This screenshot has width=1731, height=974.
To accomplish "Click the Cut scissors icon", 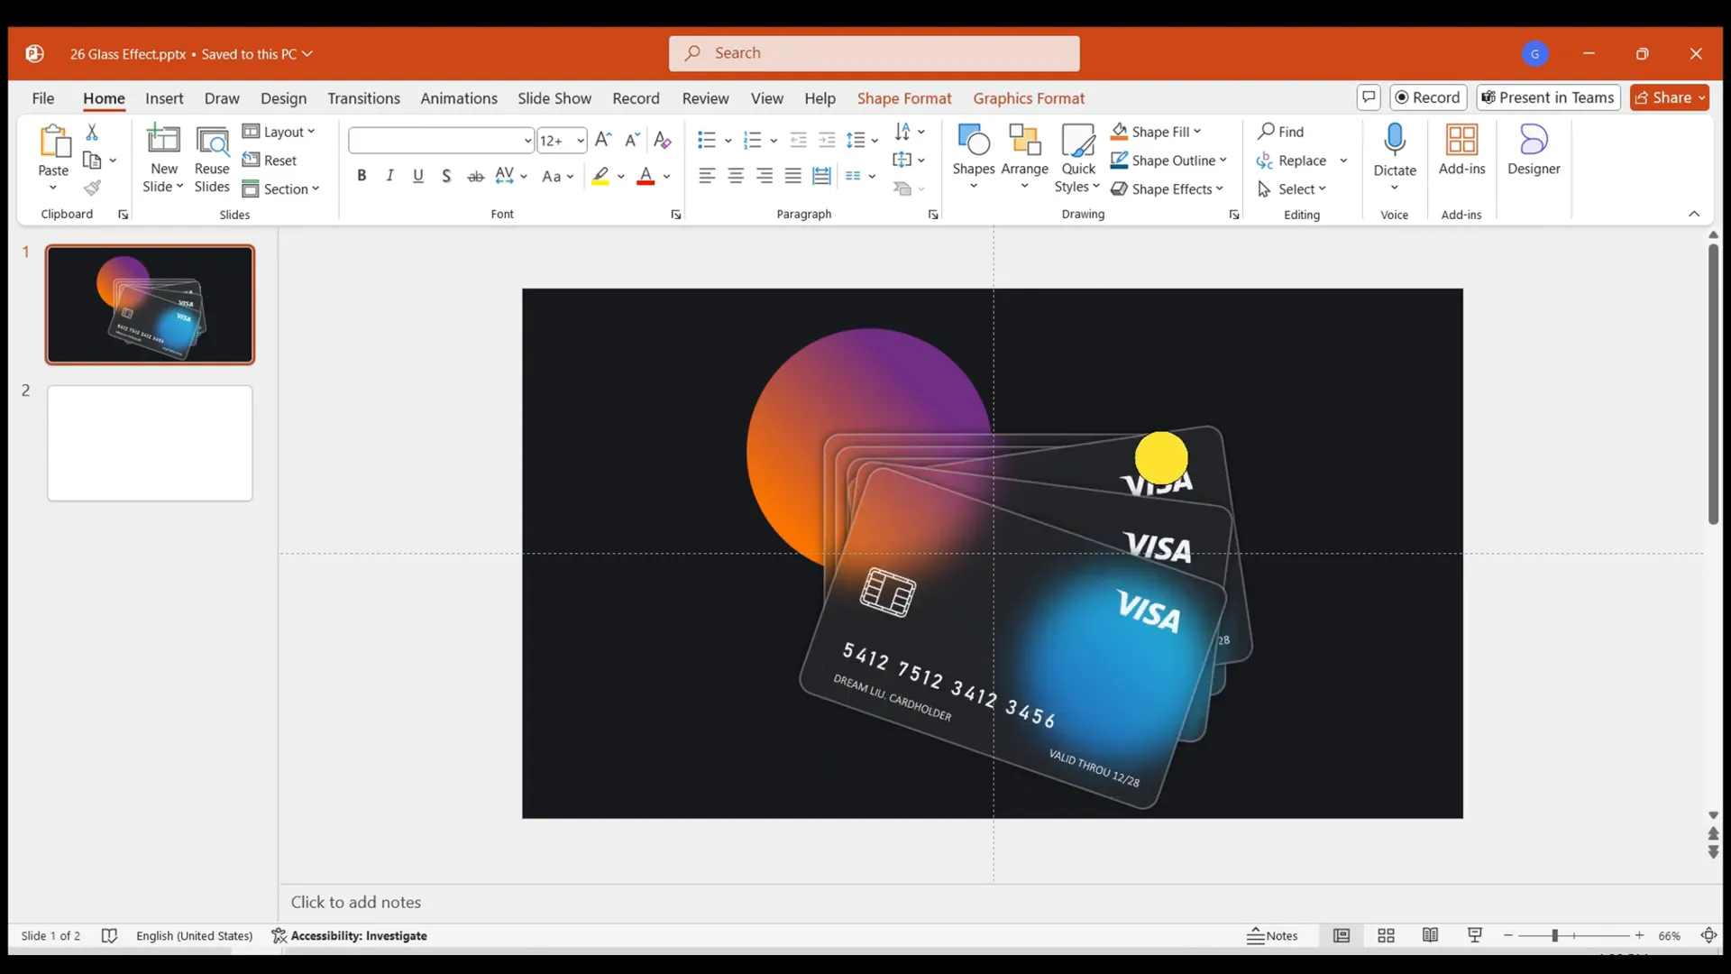I will [x=92, y=132].
